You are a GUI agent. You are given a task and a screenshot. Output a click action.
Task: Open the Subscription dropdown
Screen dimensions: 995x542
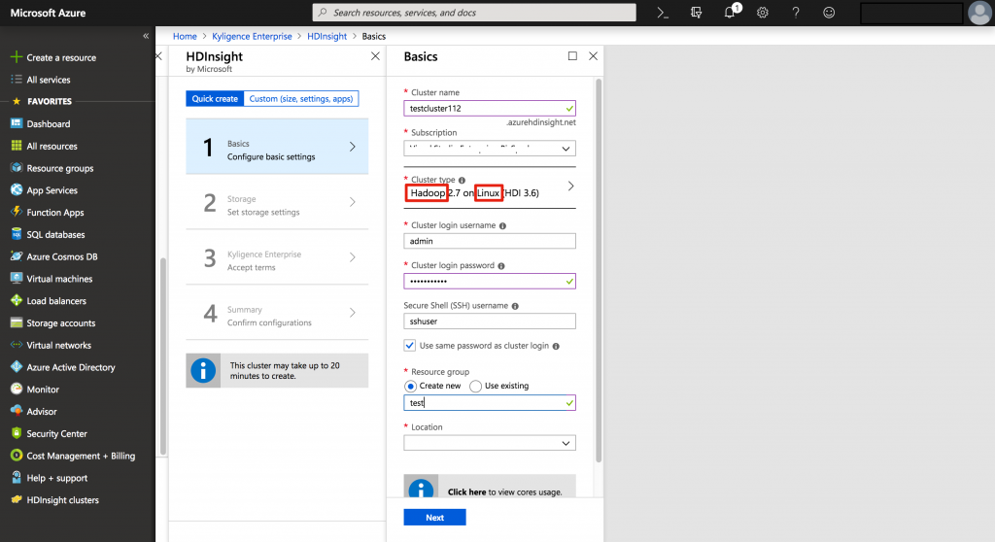490,149
